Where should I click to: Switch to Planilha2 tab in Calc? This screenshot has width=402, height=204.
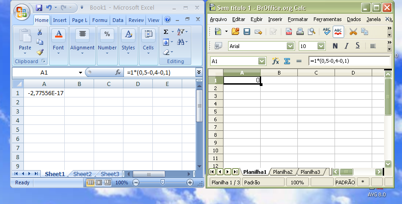tap(283, 172)
